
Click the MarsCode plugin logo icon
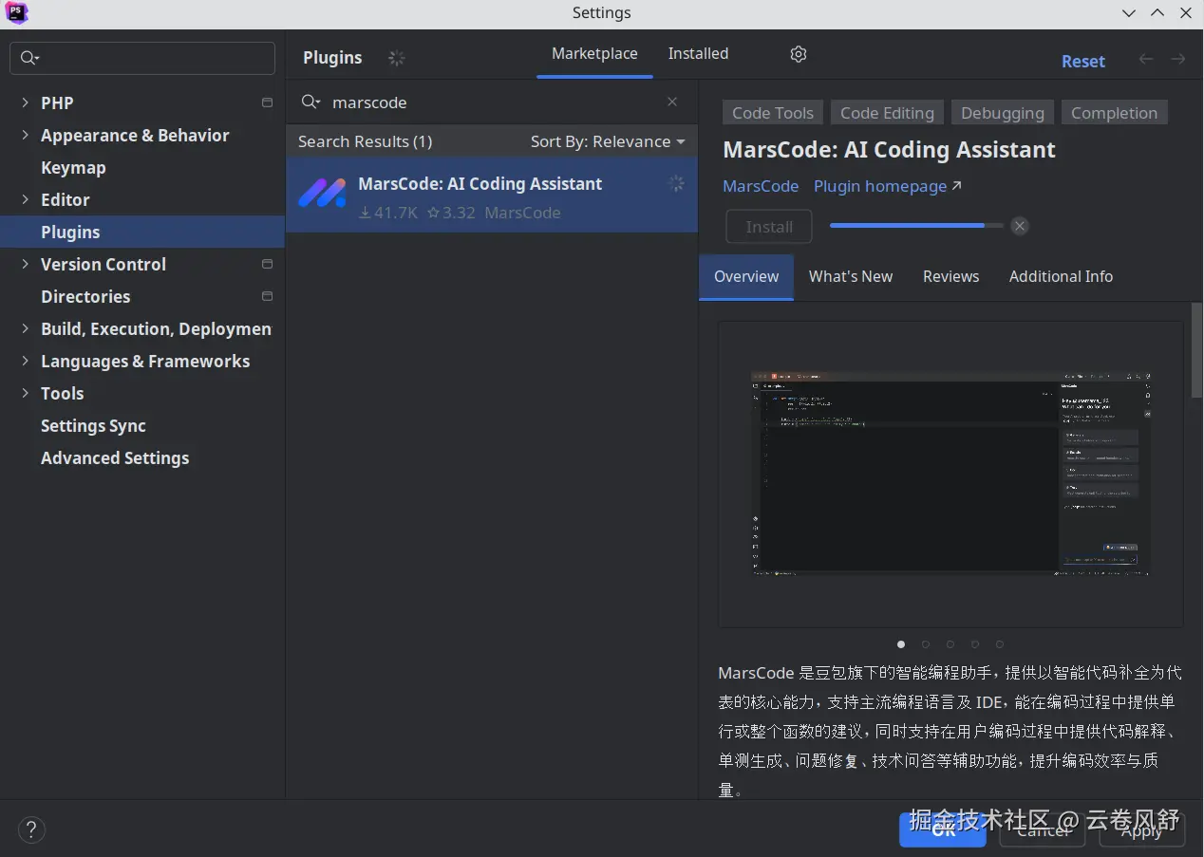(322, 194)
